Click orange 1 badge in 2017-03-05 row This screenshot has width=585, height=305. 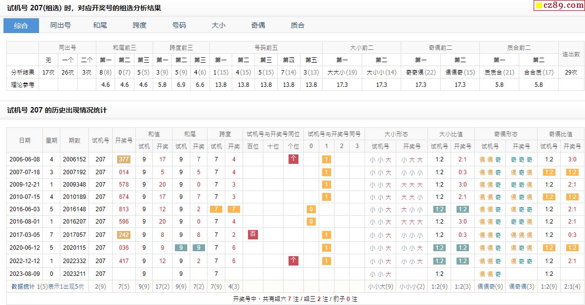tap(327, 235)
